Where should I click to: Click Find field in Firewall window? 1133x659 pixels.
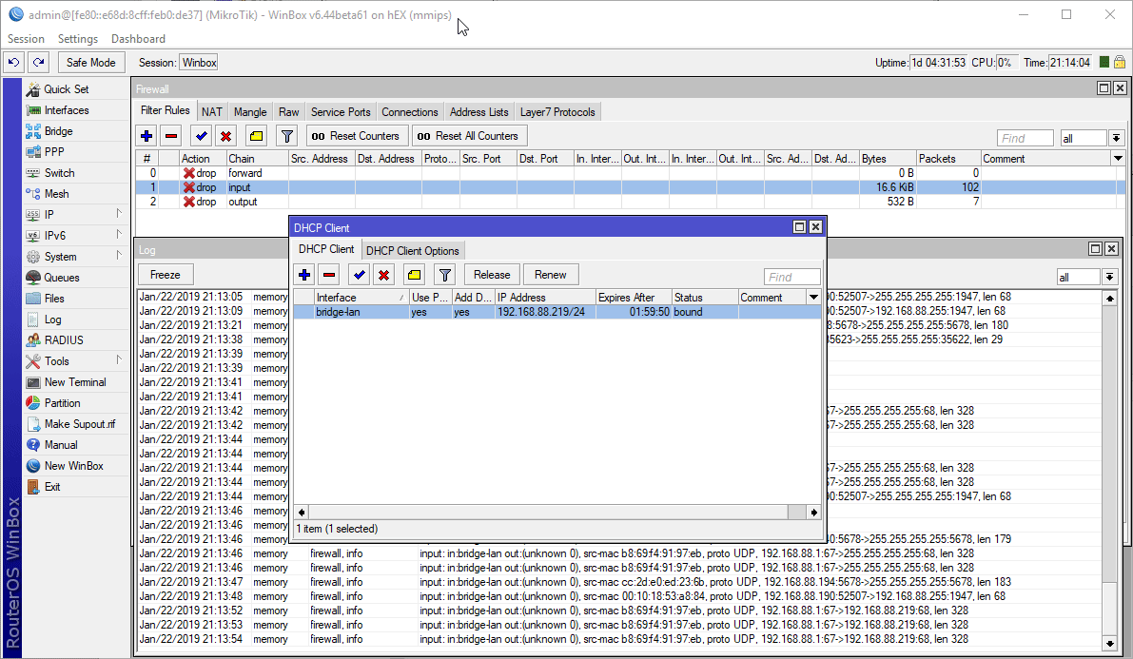pyautogui.click(x=1026, y=138)
